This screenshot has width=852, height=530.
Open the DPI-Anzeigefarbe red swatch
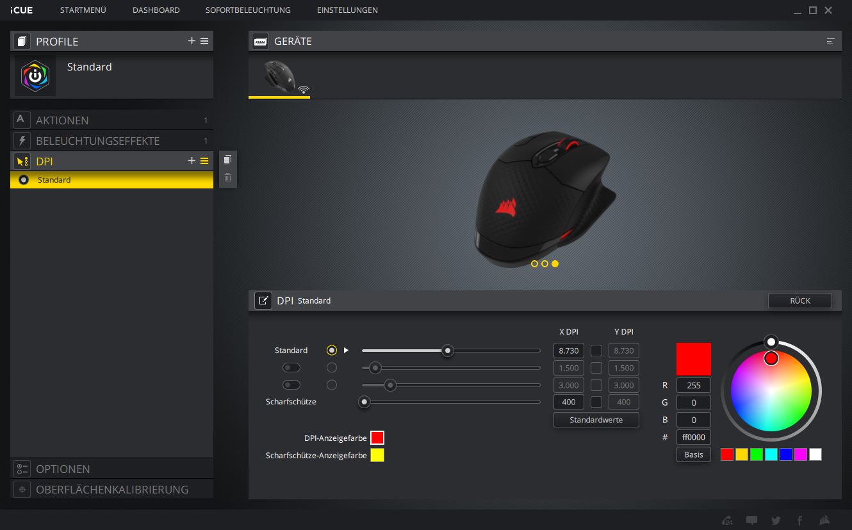click(x=377, y=438)
